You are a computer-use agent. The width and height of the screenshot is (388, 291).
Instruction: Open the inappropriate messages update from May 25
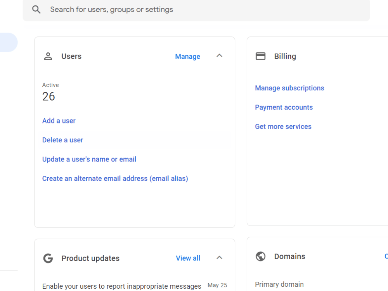121,286
